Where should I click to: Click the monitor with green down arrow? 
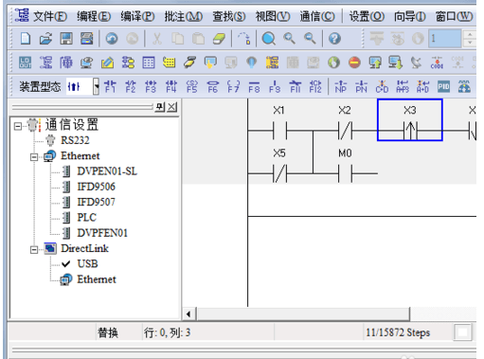[396, 63]
